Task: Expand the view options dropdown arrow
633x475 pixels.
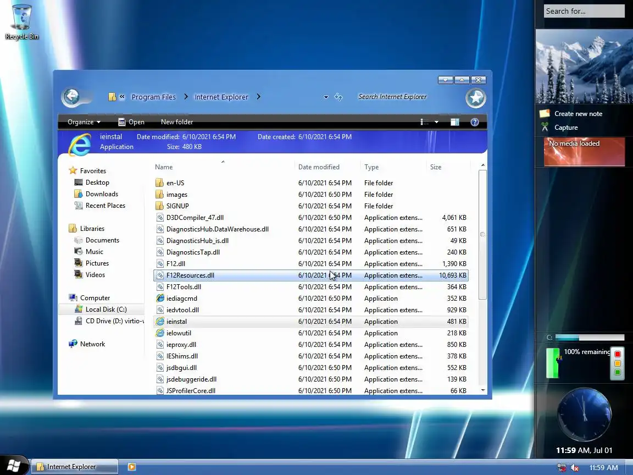Action: pyautogui.click(x=436, y=122)
